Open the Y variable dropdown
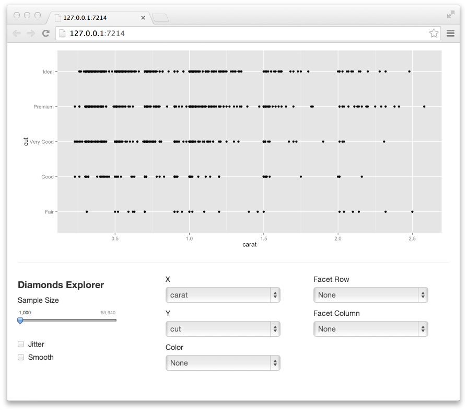 223,329
